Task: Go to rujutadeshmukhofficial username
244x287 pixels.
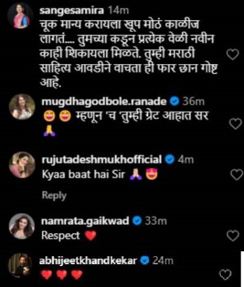Action: (x=102, y=160)
